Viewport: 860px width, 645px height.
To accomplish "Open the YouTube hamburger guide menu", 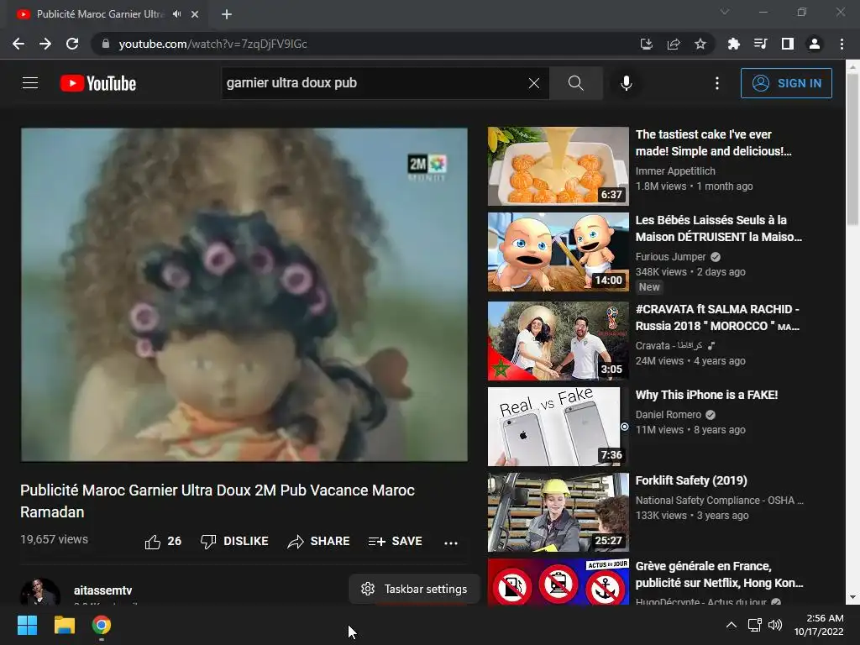I will click(x=30, y=83).
